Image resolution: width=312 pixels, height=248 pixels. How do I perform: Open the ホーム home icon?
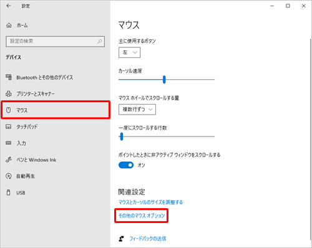(x=9, y=26)
